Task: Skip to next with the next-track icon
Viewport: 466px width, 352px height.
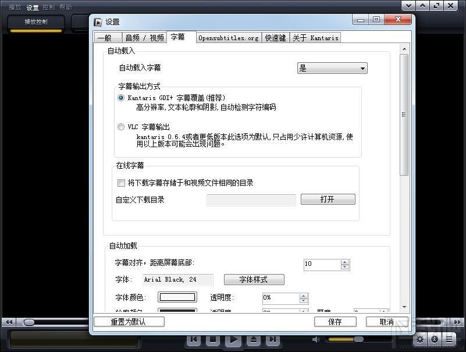Action: (272, 339)
